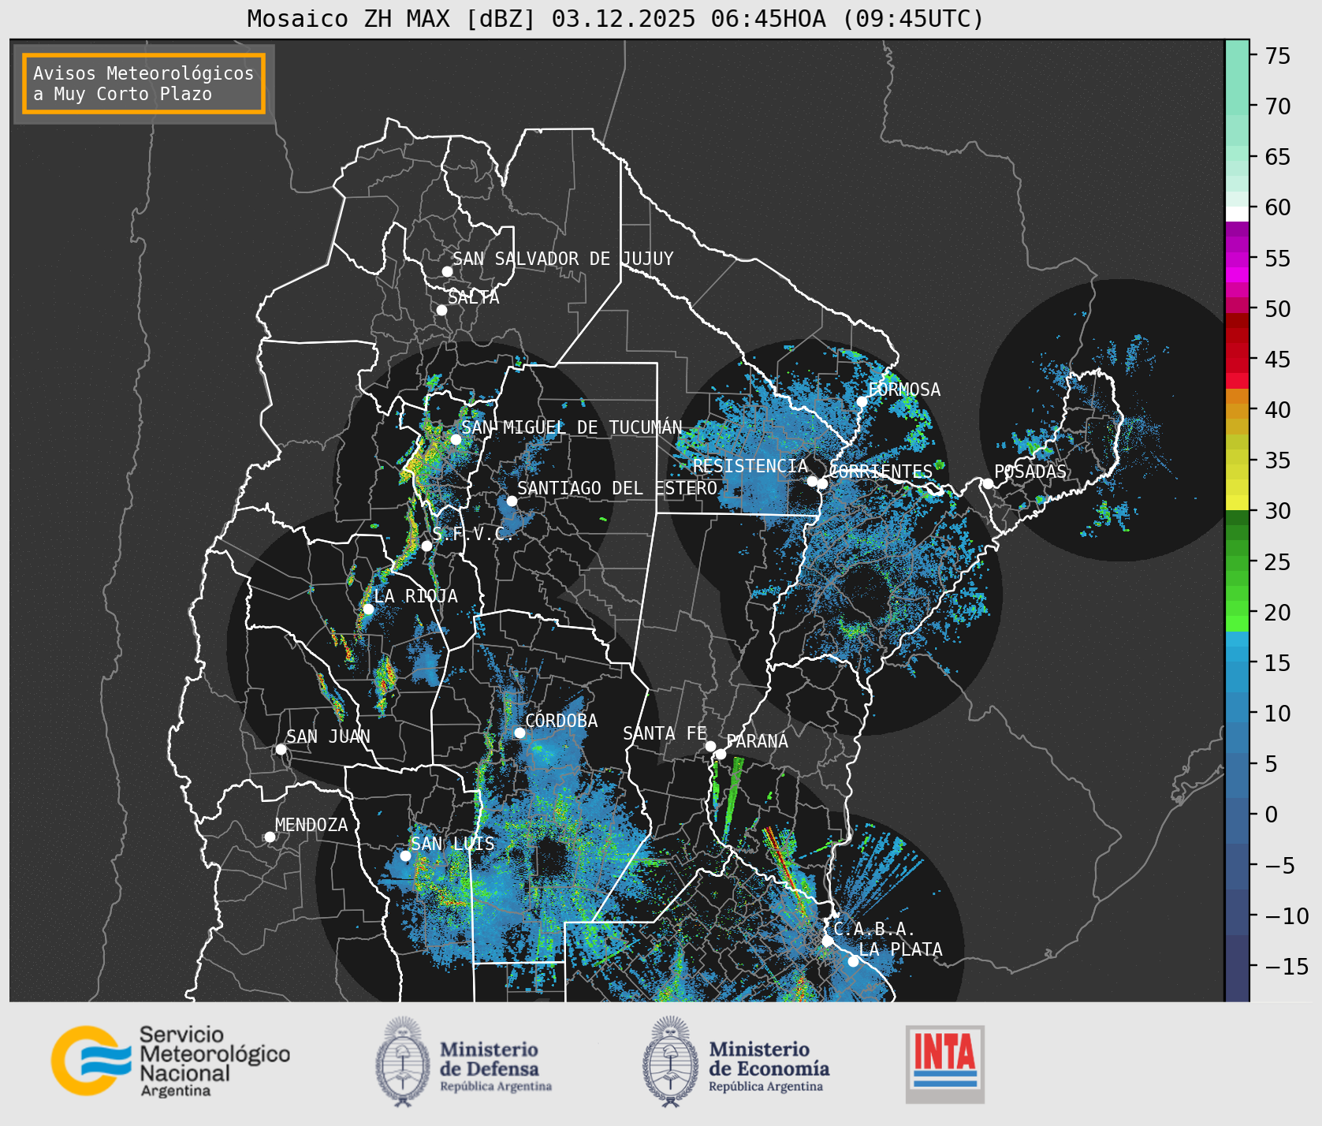
Task: Click the 75 dBZ colorbar label
Action: point(1278,55)
